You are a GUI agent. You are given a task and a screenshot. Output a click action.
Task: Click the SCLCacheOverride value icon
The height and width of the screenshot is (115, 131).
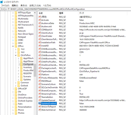40,87
